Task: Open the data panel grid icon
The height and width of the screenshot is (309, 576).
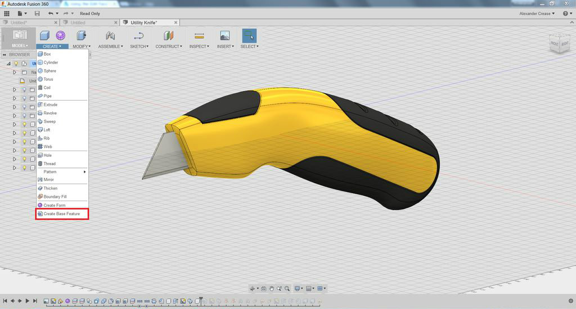Action: [x=7, y=13]
